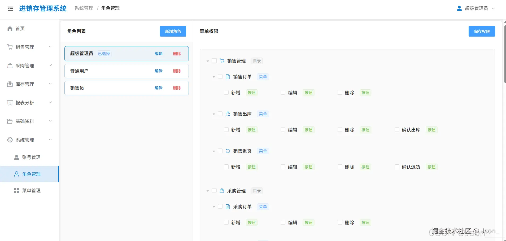506x241 pixels.
Task: Collapse the 销售出库 tree node arrow
Action: (214, 114)
